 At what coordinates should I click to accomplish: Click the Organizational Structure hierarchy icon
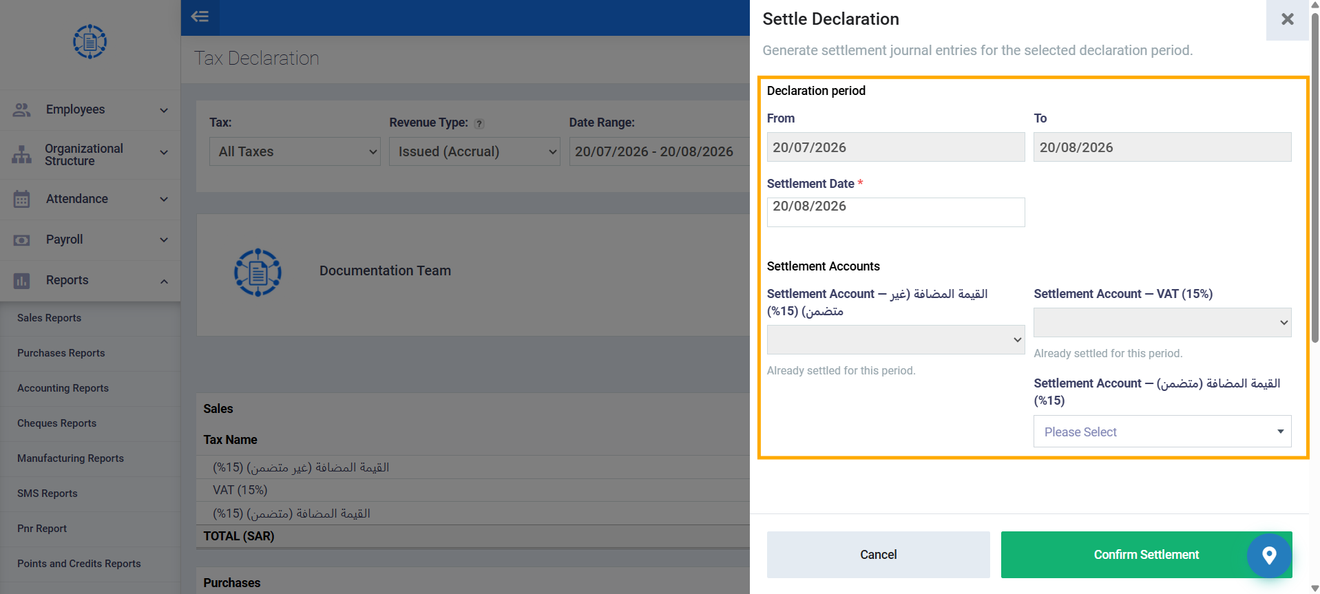pos(22,154)
